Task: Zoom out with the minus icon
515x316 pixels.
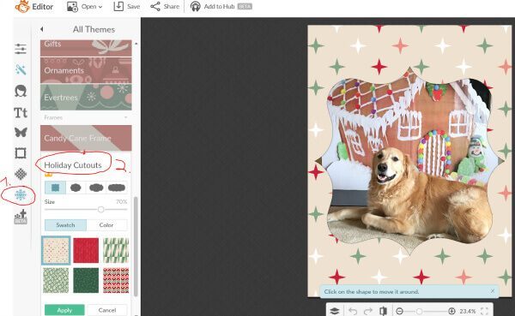Action: pyautogui.click(x=400, y=311)
